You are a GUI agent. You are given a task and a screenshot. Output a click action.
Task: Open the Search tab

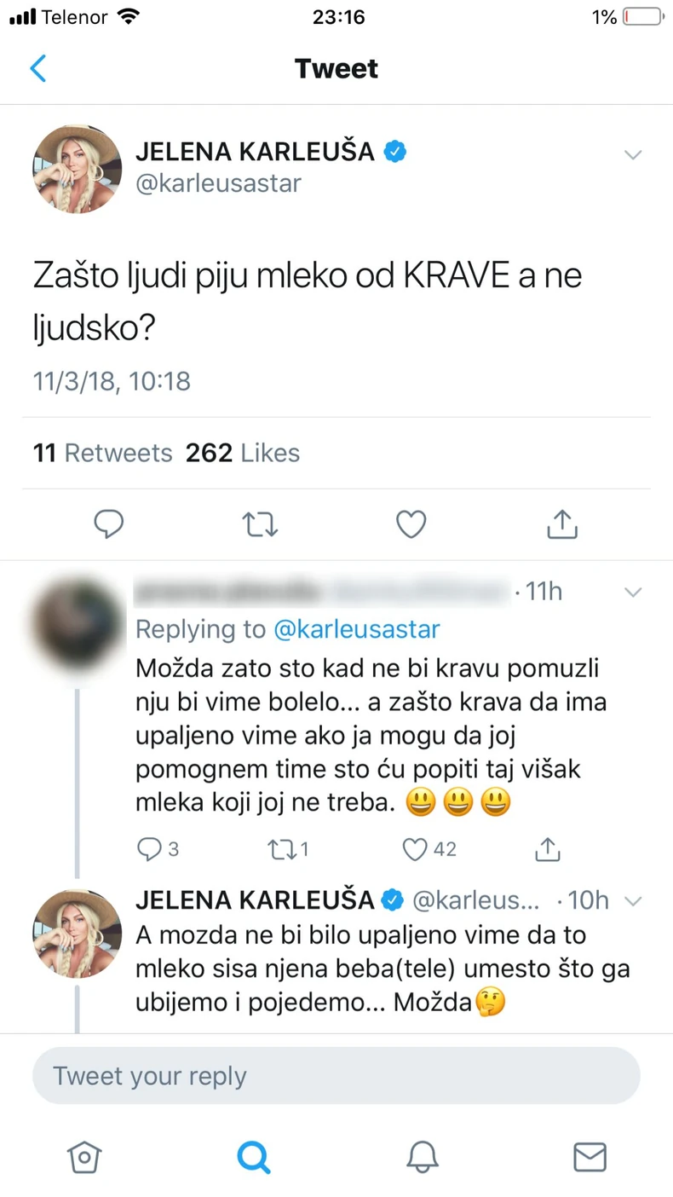[x=253, y=1157]
